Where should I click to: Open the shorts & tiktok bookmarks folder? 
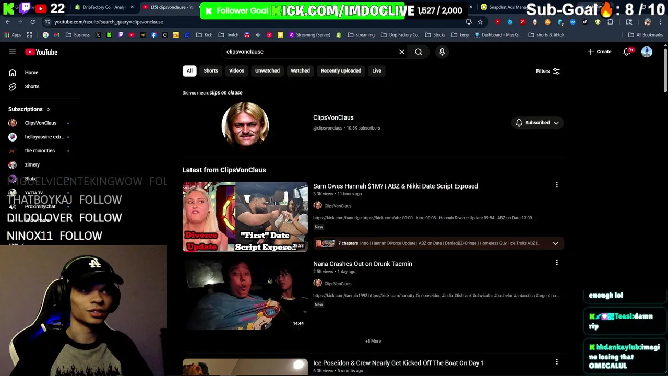coord(546,35)
